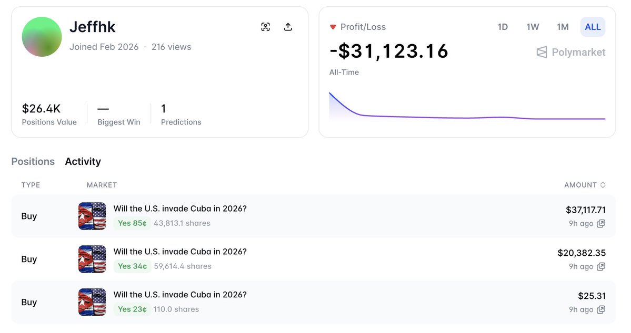Click Cuba market image in second row
Image resolution: width=631 pixels, height=333 pixels.
[92, 259]
